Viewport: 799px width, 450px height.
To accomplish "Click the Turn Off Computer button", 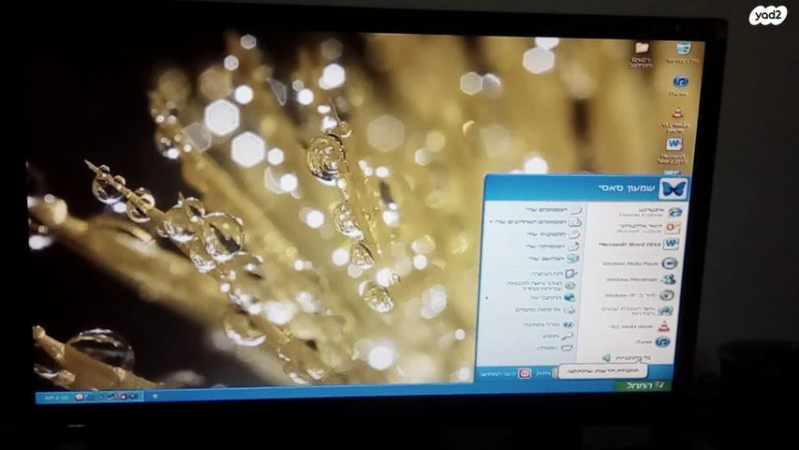I will point(506,374).
